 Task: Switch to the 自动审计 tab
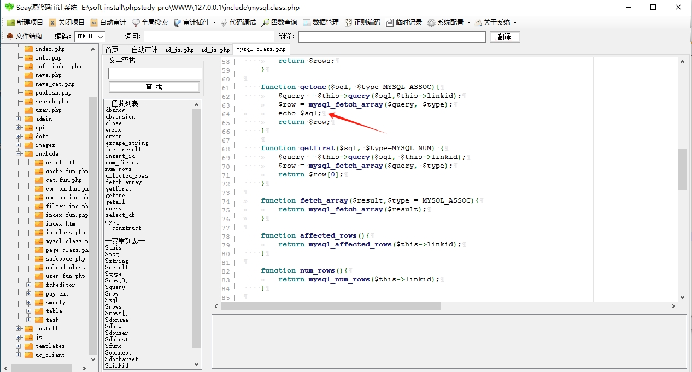coord(144,49)
